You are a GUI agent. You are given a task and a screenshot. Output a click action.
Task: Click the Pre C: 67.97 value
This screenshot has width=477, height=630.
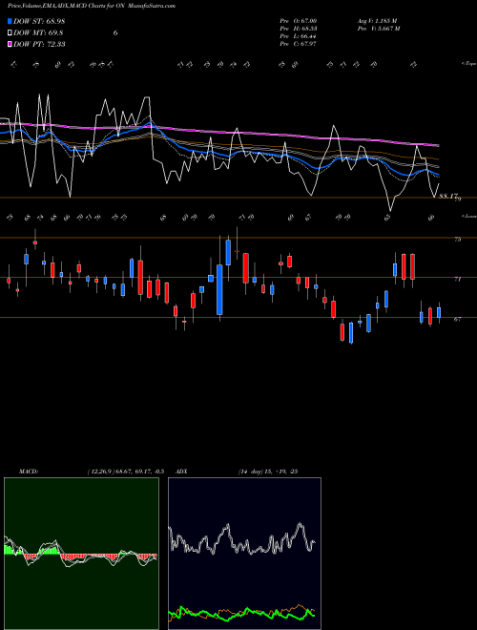click(x=299, y=44)
